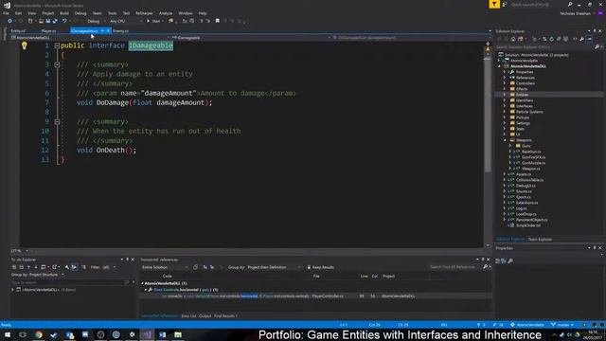Switch to the Error List tab

point(188,316)
